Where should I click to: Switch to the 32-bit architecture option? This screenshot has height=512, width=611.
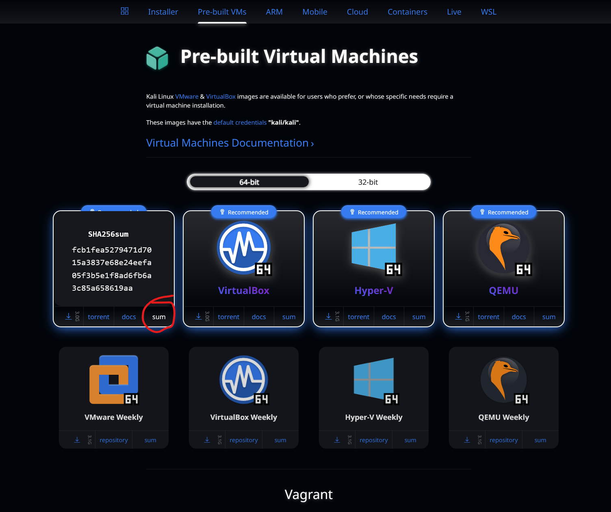368,182
